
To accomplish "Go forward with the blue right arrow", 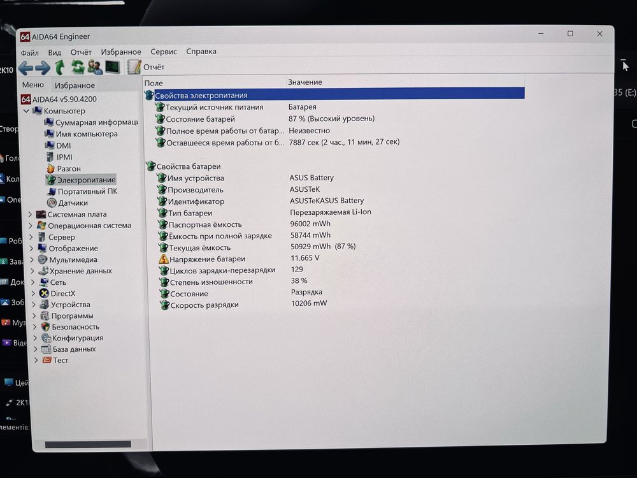I will click(x=43, y=68).
